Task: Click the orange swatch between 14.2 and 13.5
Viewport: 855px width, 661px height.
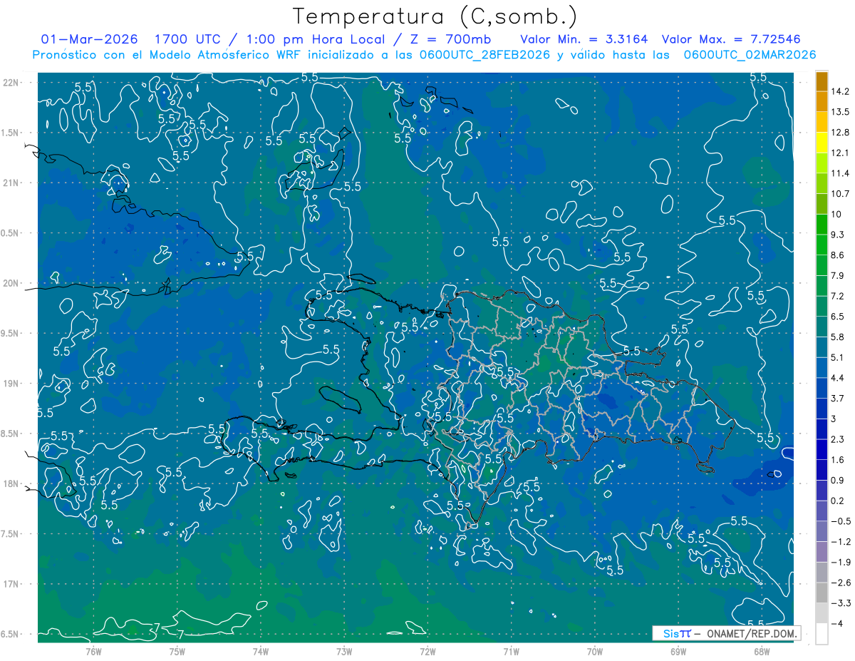Action: (x=822, y=101)
